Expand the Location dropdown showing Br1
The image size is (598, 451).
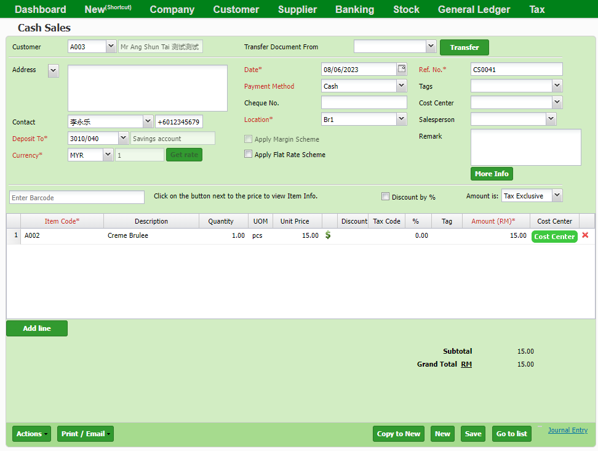(401, 119)
